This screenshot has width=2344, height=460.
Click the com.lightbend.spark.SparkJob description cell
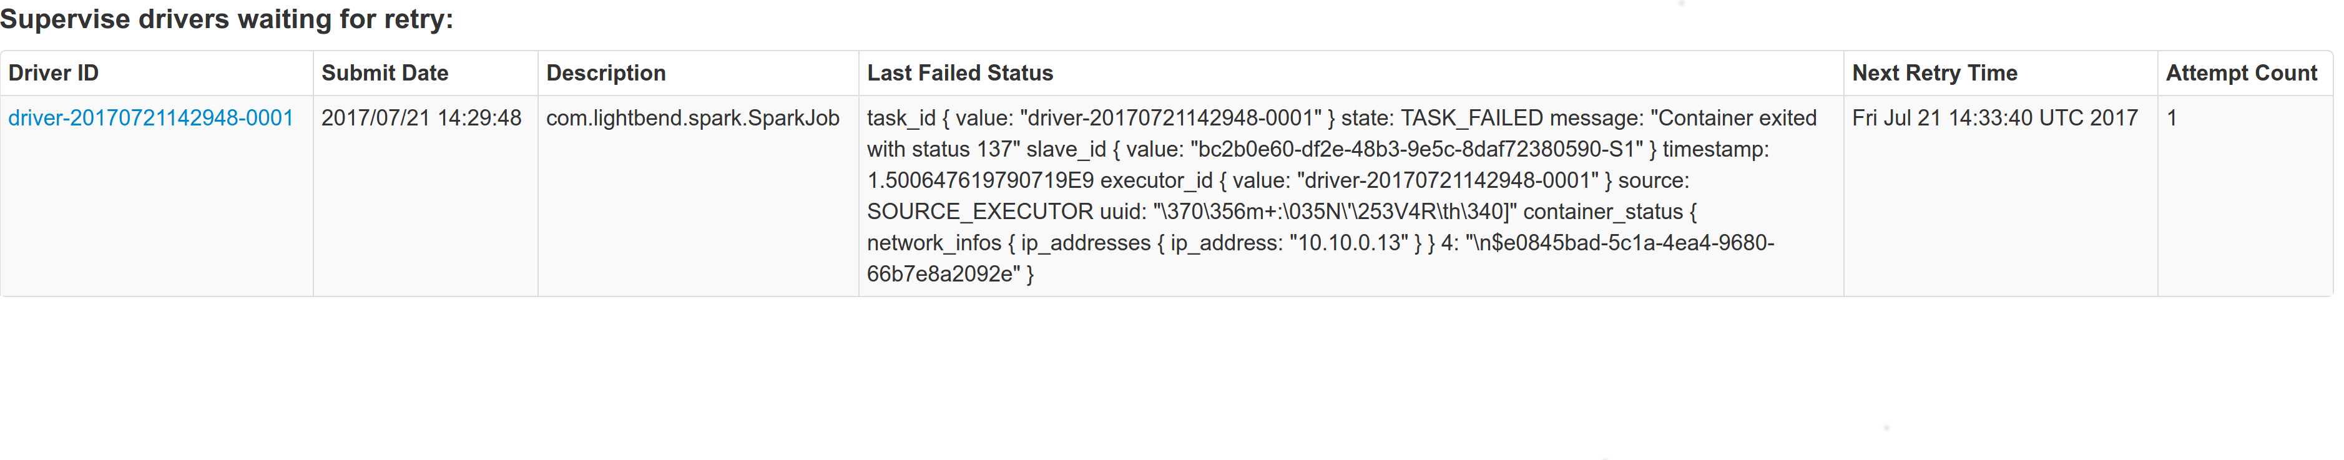click(692, 118)
